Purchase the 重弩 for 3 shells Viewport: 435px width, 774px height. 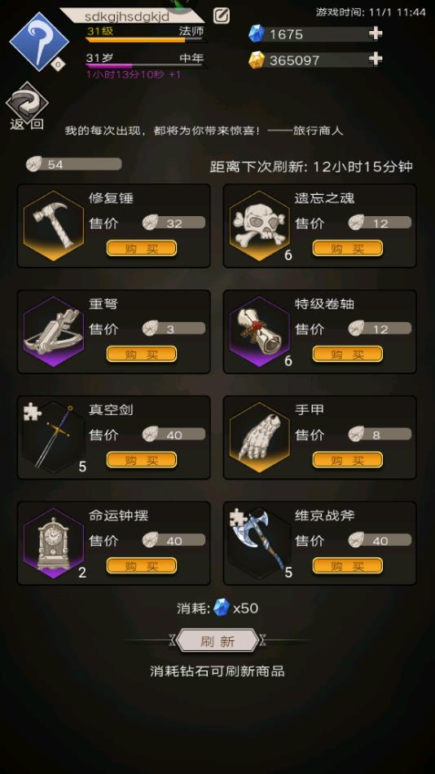[x=142, y=354]
